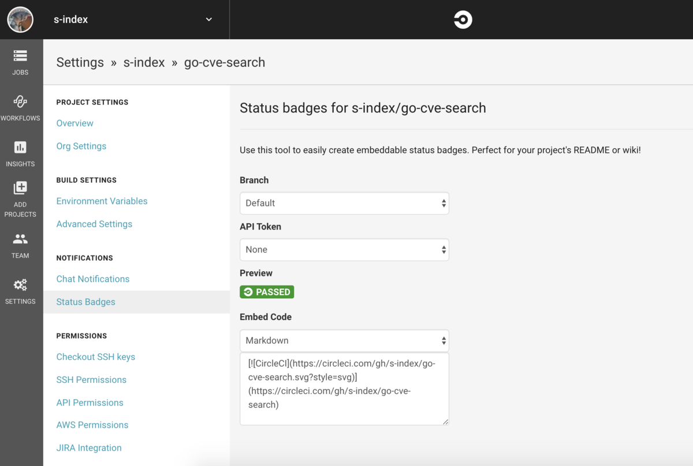Click the PROJECT SETTINGS section header

(x=92, y=102)
